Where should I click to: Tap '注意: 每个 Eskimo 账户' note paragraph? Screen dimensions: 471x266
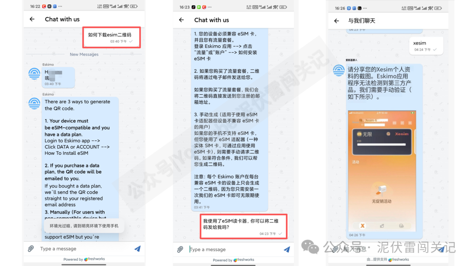click(226, 189)
